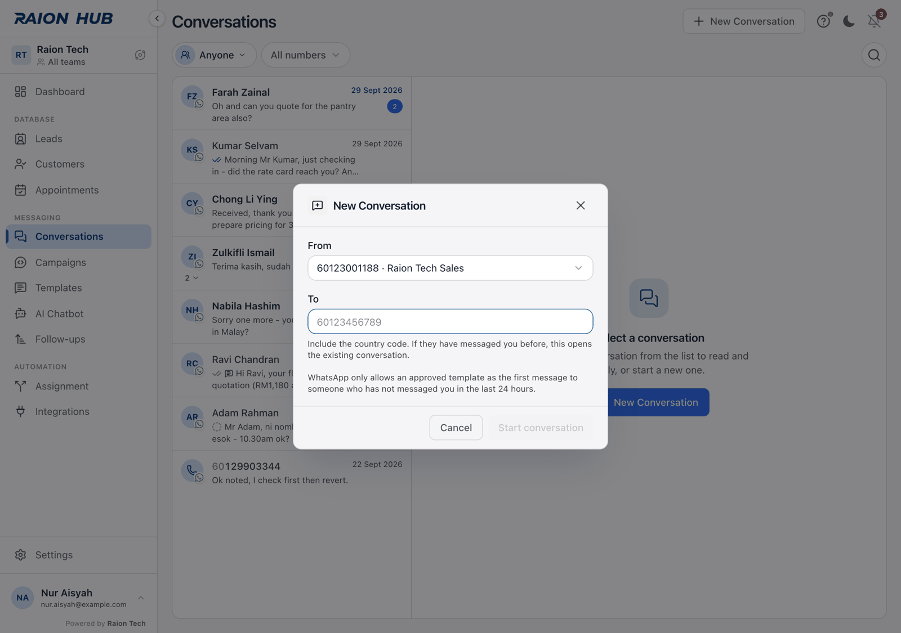
Task: Click the Start conversation button
Action: point(541,428)
